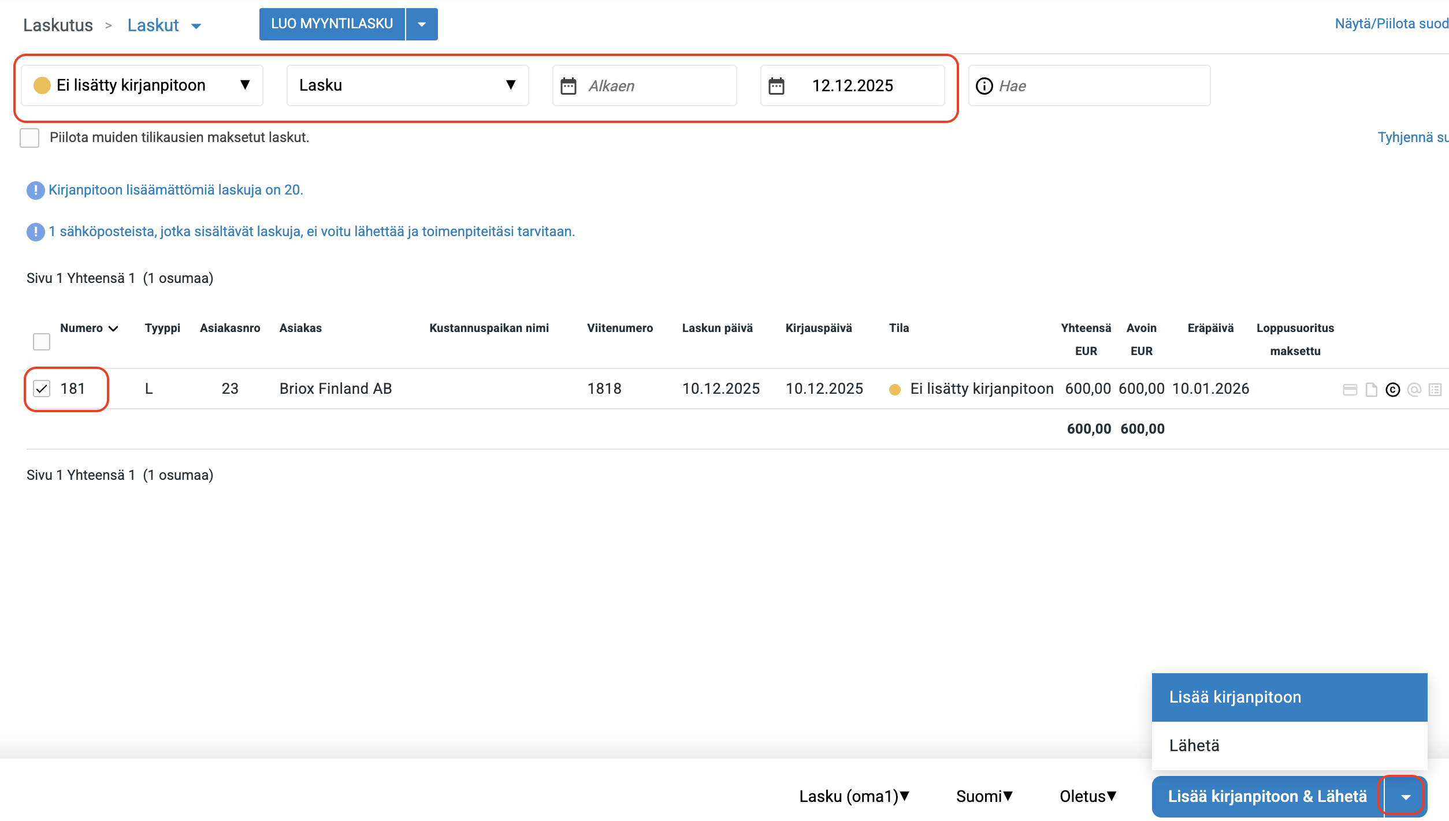Click the copyright C circle icon in the row
Image resolution: width=1449 pixels, height=821 pixels.
coord(1393,390)
